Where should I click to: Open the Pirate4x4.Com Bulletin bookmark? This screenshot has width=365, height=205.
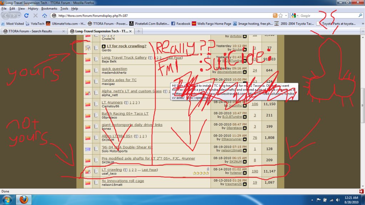click(149, 24)
